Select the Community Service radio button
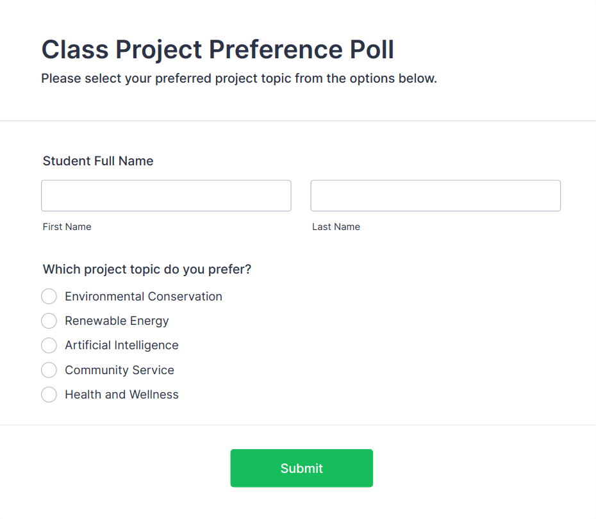 pos(49,370)
